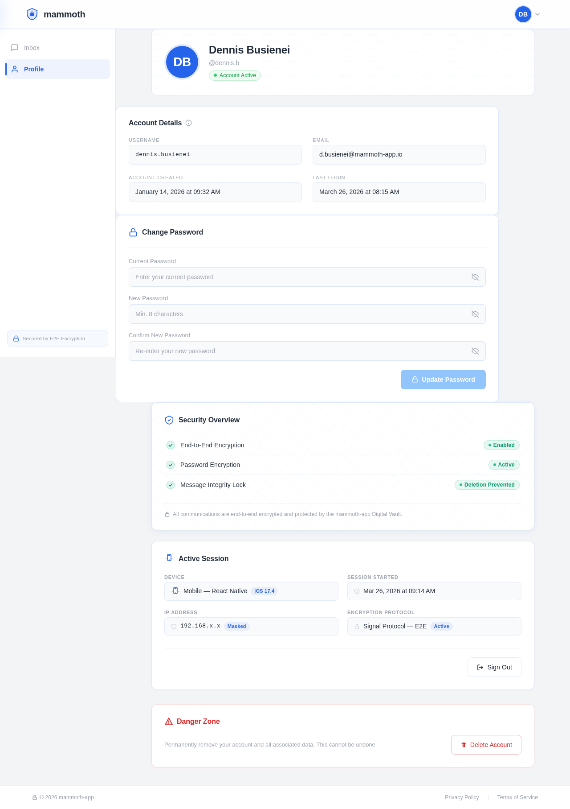Reveal the Confirm New Password entry
Image resolution: width=570 pixels, height=809 pixels.
(475, 351)
